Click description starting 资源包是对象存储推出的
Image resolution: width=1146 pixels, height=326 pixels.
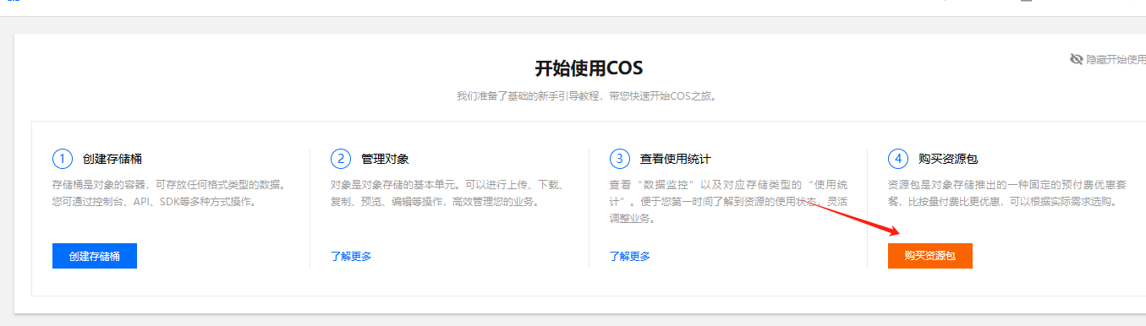pos(1006,193)
